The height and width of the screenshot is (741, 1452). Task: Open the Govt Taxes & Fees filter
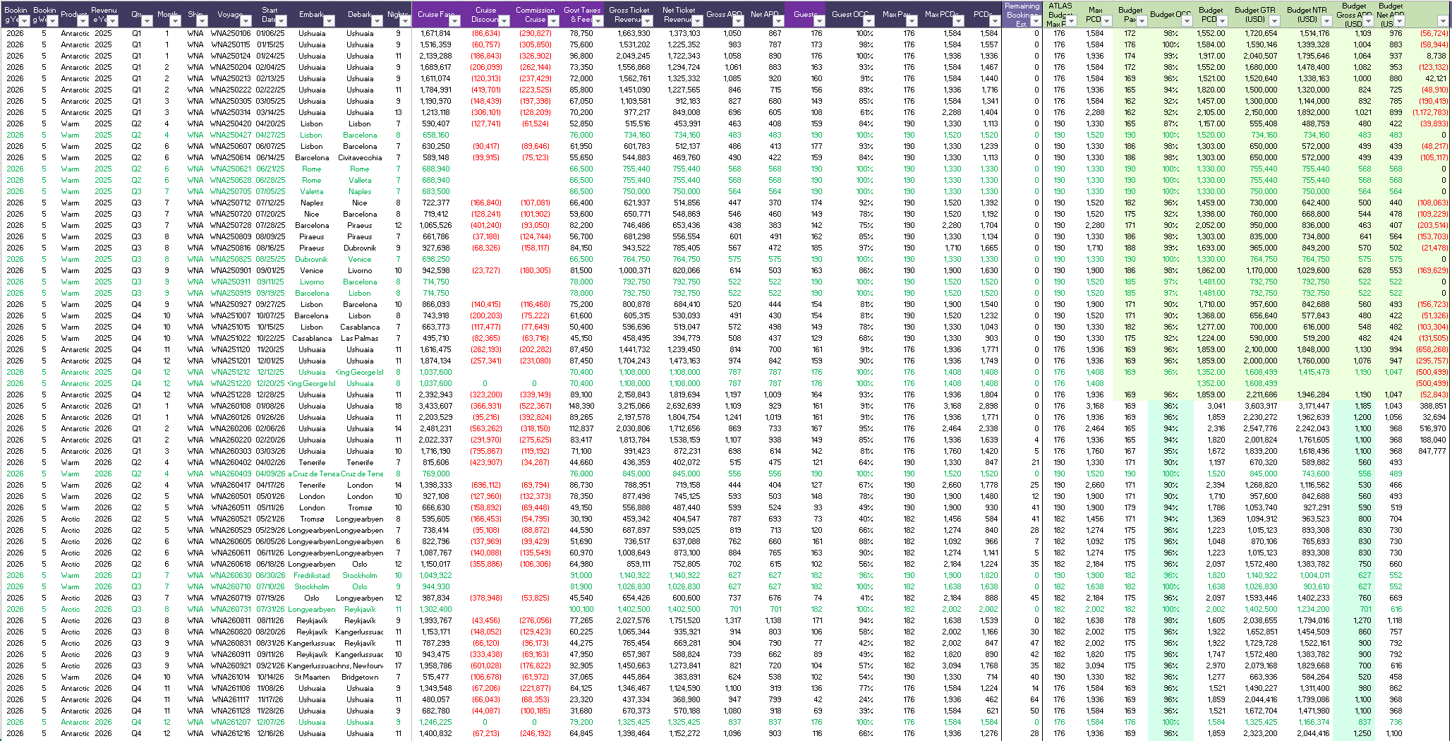[598, 21]
